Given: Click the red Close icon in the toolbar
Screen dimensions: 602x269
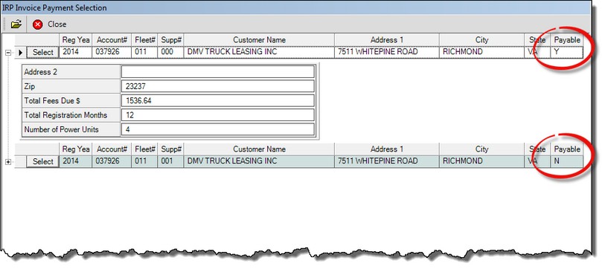Looking at the screenshot, I should [38, 25].
